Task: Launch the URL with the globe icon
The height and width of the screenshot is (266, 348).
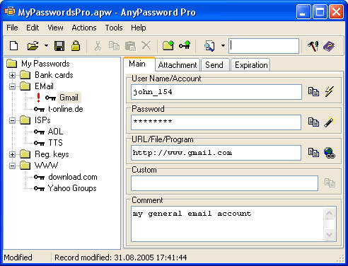Action: click(x=329, y=153)
